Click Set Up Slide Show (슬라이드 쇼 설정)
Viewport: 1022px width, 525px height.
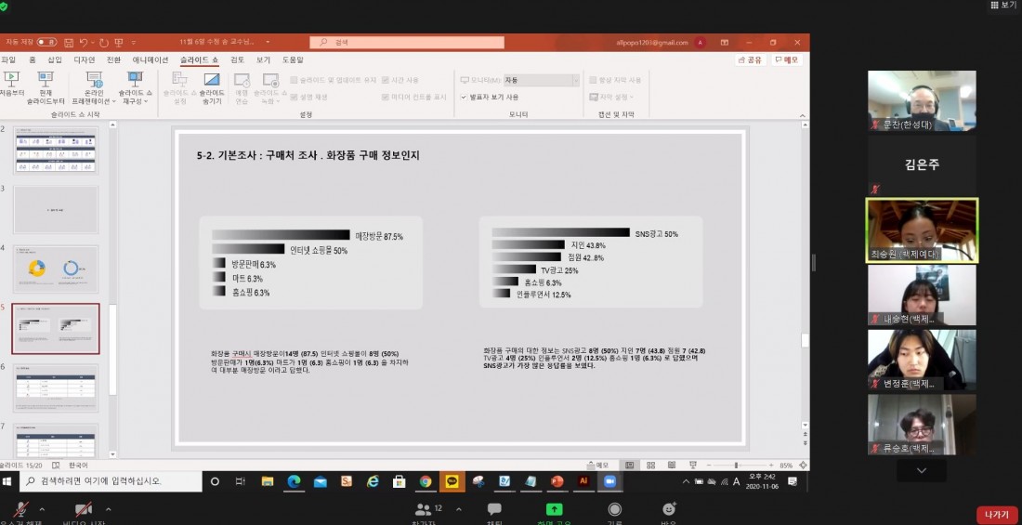pos(179,87)
